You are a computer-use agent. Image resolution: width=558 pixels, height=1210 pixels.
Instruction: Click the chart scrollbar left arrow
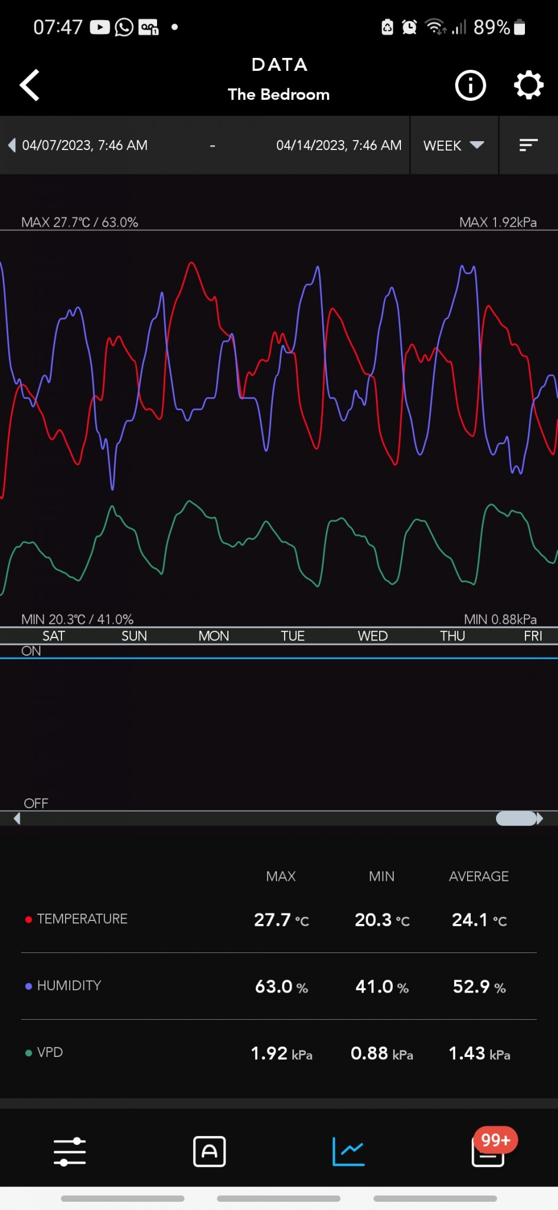click(x=17, y=818)
